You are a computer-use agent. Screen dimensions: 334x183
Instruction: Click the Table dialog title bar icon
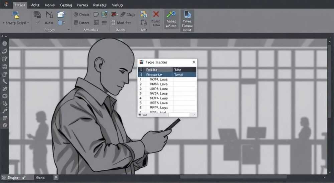tap(141, 62)
